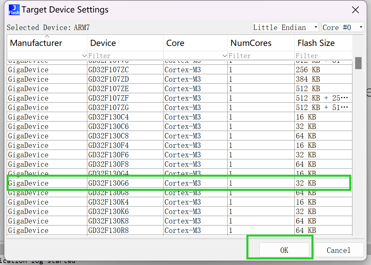Open the Little Endian dropdown

click(x=285, y=27)
